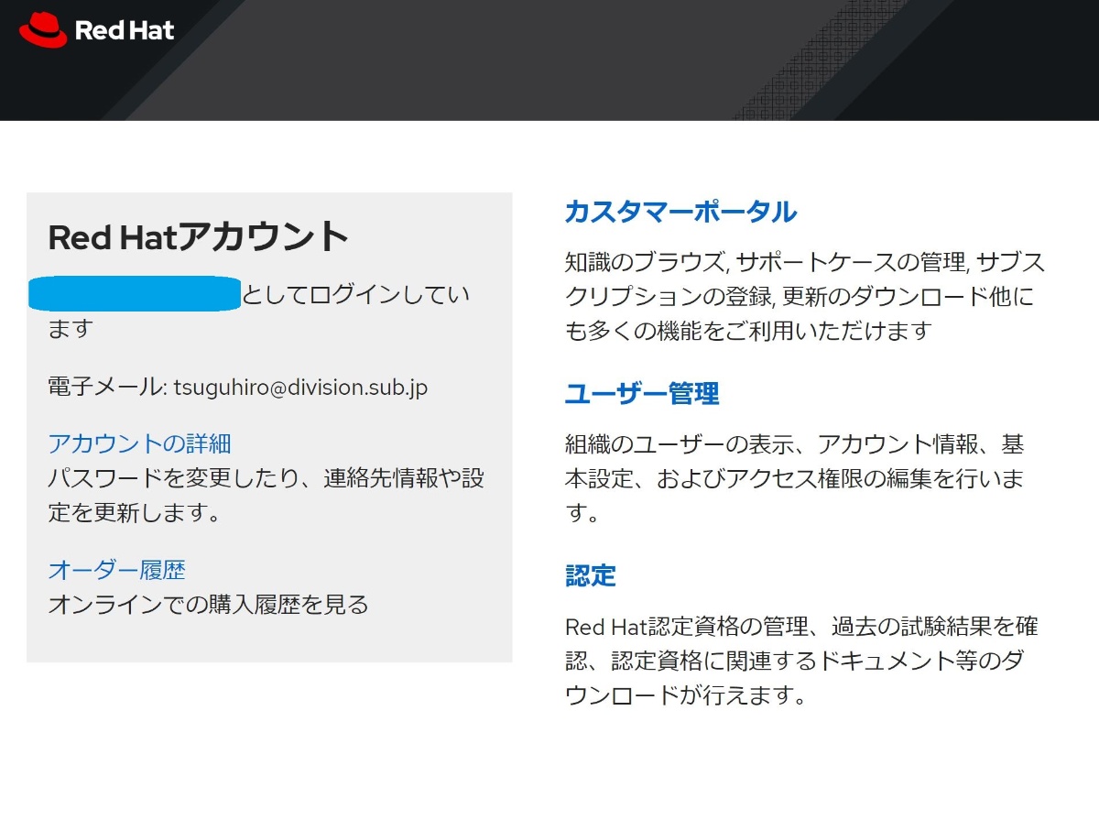Go to カスタマーポータル
This screenshot has width=1099, height=820.
pos(680,212)
